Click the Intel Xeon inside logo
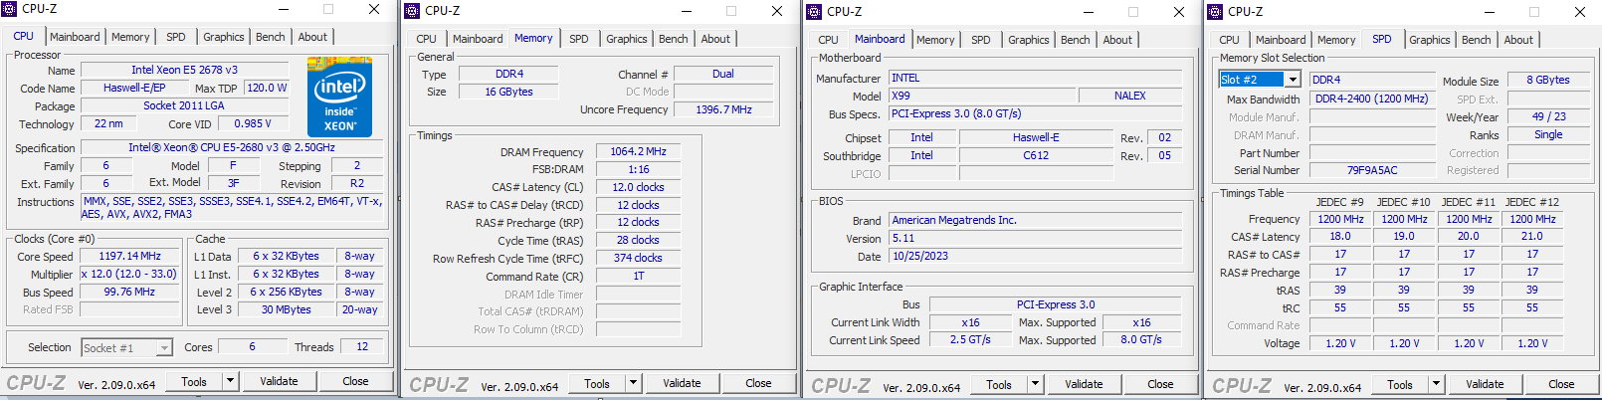The image size is (1602, 400). [x=339, y=97]
